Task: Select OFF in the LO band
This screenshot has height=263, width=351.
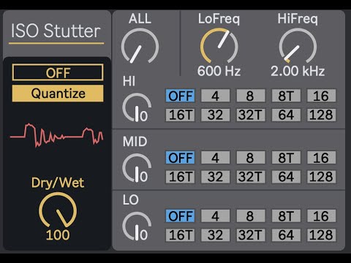Action: point(180,216)
